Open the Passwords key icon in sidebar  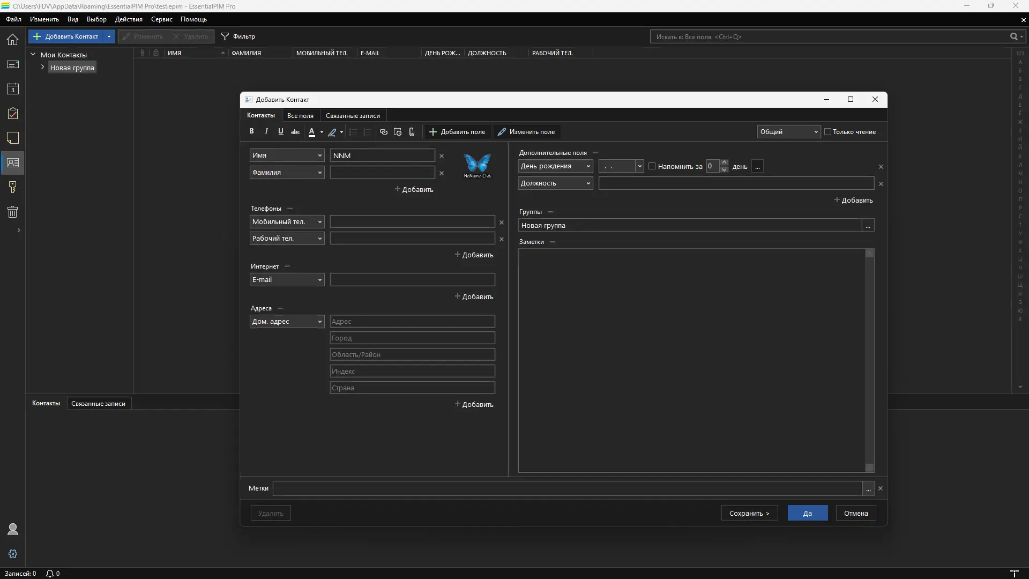[x=13, y=187]
